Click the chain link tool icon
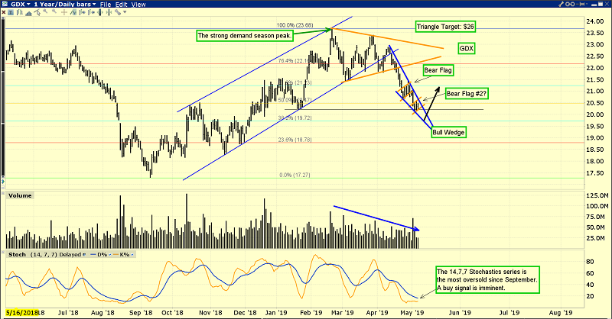The width and height of the screenshot is (612, 319). (x=118, y=12)
